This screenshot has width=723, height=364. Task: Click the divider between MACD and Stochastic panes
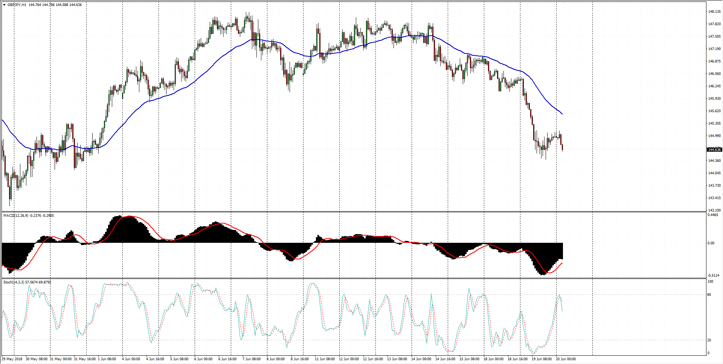tap(353, 279)
